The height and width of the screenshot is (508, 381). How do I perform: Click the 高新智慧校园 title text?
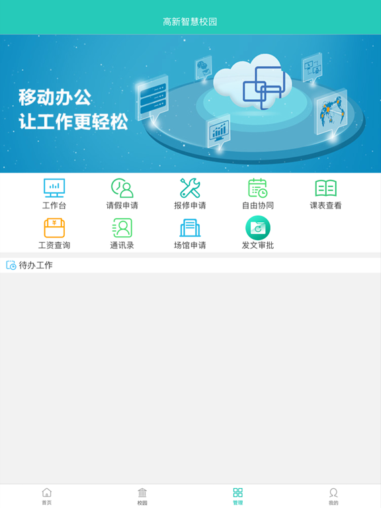tap(190, 22)
